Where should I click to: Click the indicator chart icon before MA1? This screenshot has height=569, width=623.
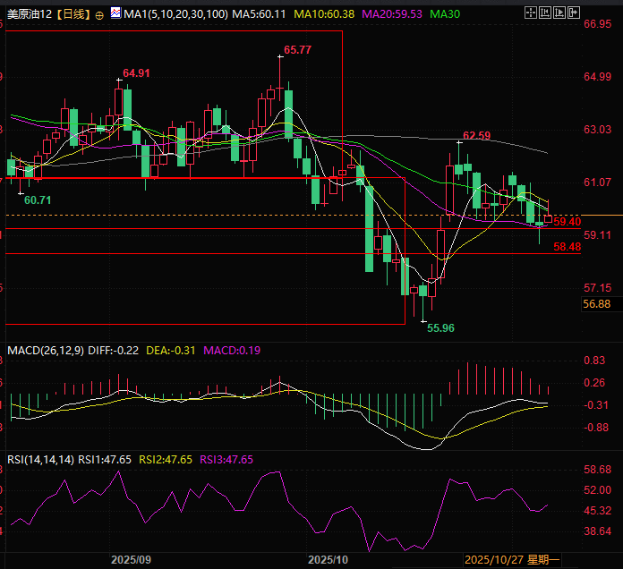coord(115,15)
